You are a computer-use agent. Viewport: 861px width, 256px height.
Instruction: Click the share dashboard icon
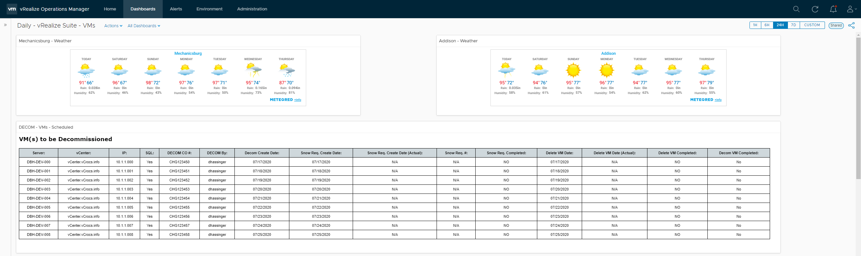[x=851, y=26]
